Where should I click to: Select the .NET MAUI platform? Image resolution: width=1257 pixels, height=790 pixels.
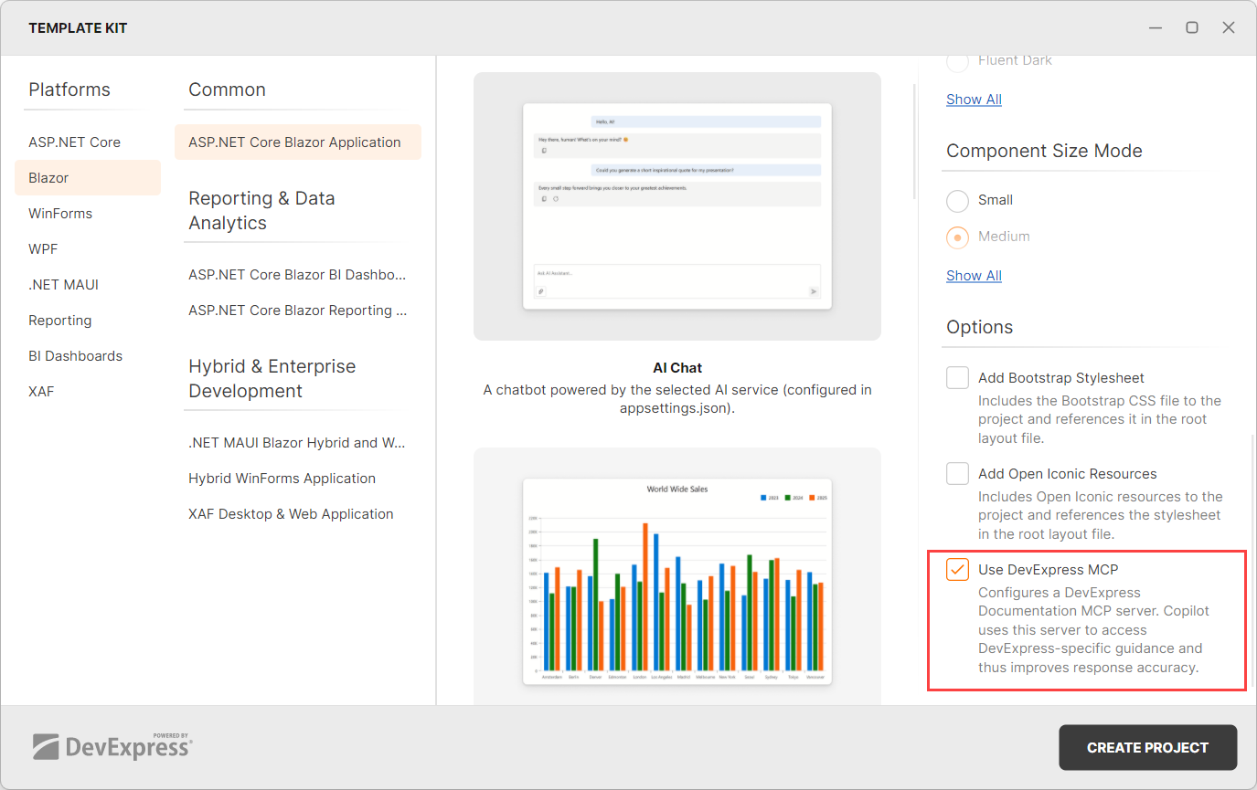[63, 284]
